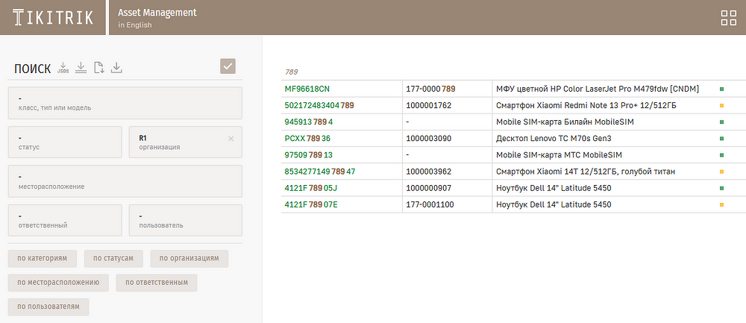The width and height of the screenshot is (746, 323).
Task: Click green status square for Lenovo TC M70s
Action: (721, 139)
